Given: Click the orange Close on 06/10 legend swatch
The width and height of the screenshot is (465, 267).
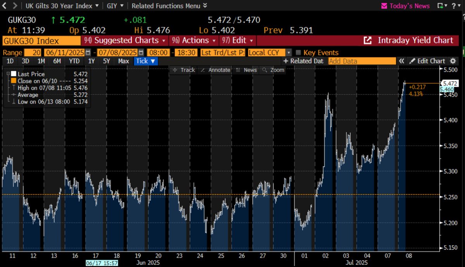Looking at the screenshot, I should (14, 81).
